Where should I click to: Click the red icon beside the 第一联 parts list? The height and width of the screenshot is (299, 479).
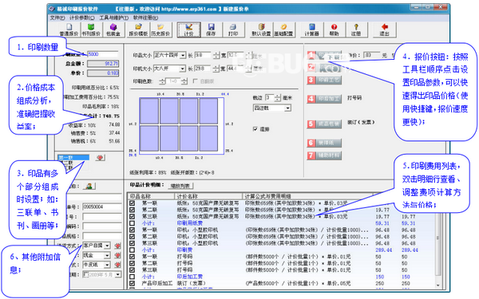(101, 157)
